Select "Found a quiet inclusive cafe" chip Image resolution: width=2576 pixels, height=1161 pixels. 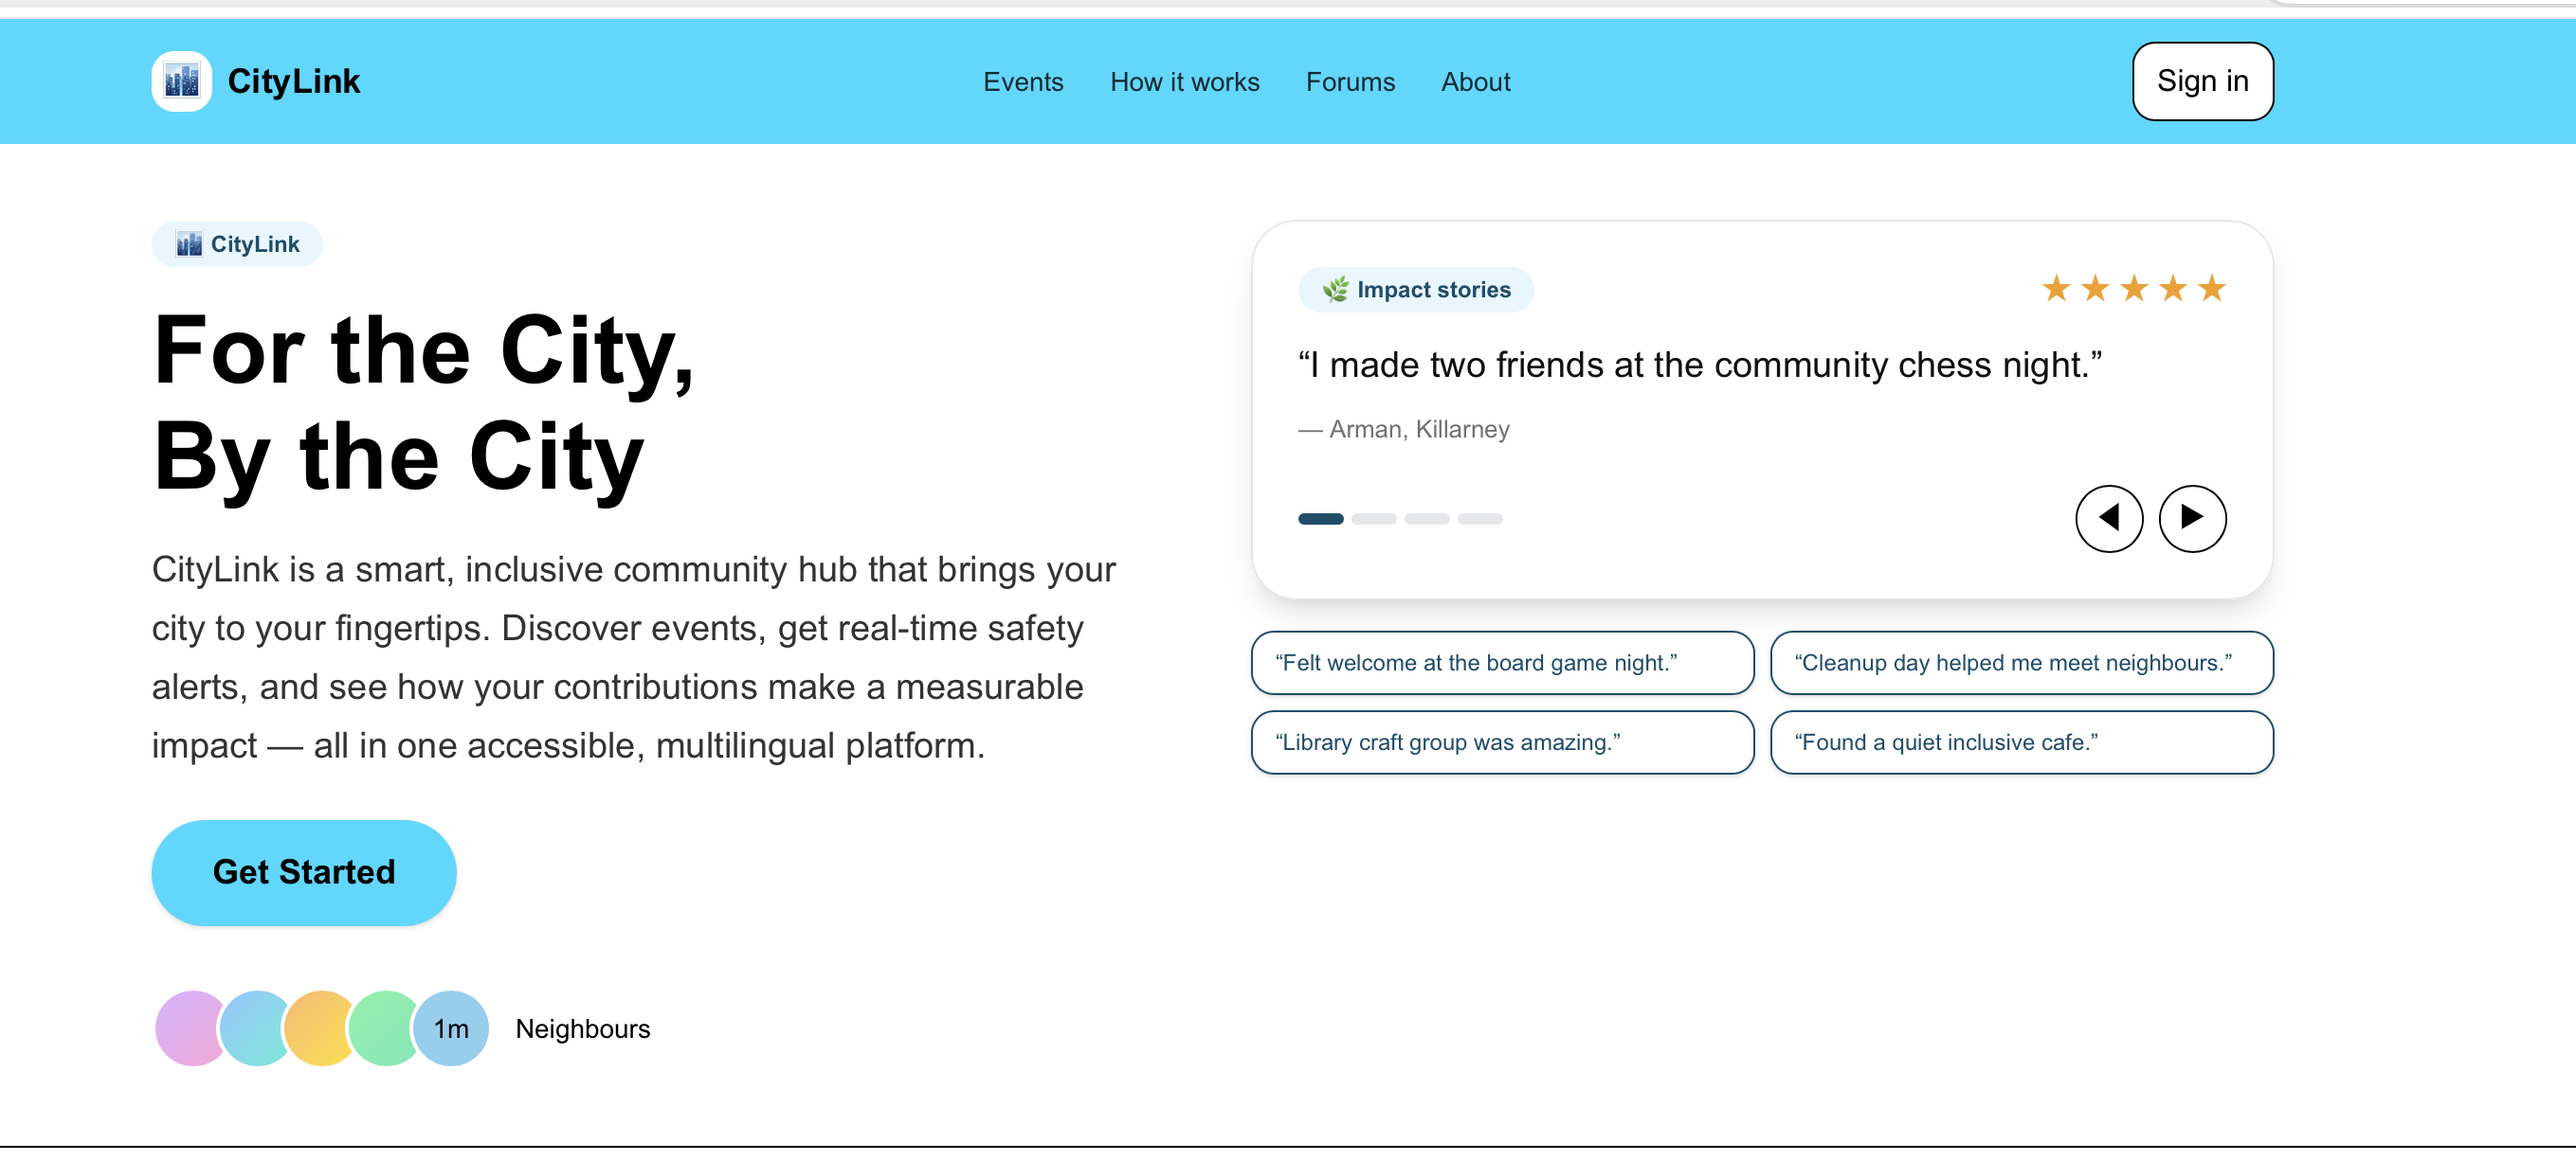click(x=2020, y=742)
